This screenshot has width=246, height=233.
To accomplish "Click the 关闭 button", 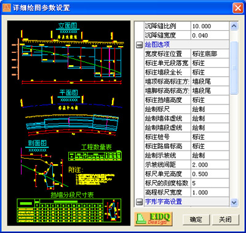I will pyautogui.click(x=225, y=219).
